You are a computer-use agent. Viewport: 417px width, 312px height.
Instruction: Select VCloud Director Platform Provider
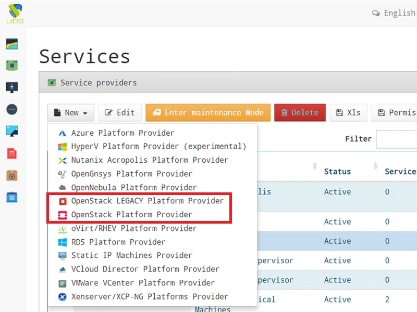click(x=152, y=269)
